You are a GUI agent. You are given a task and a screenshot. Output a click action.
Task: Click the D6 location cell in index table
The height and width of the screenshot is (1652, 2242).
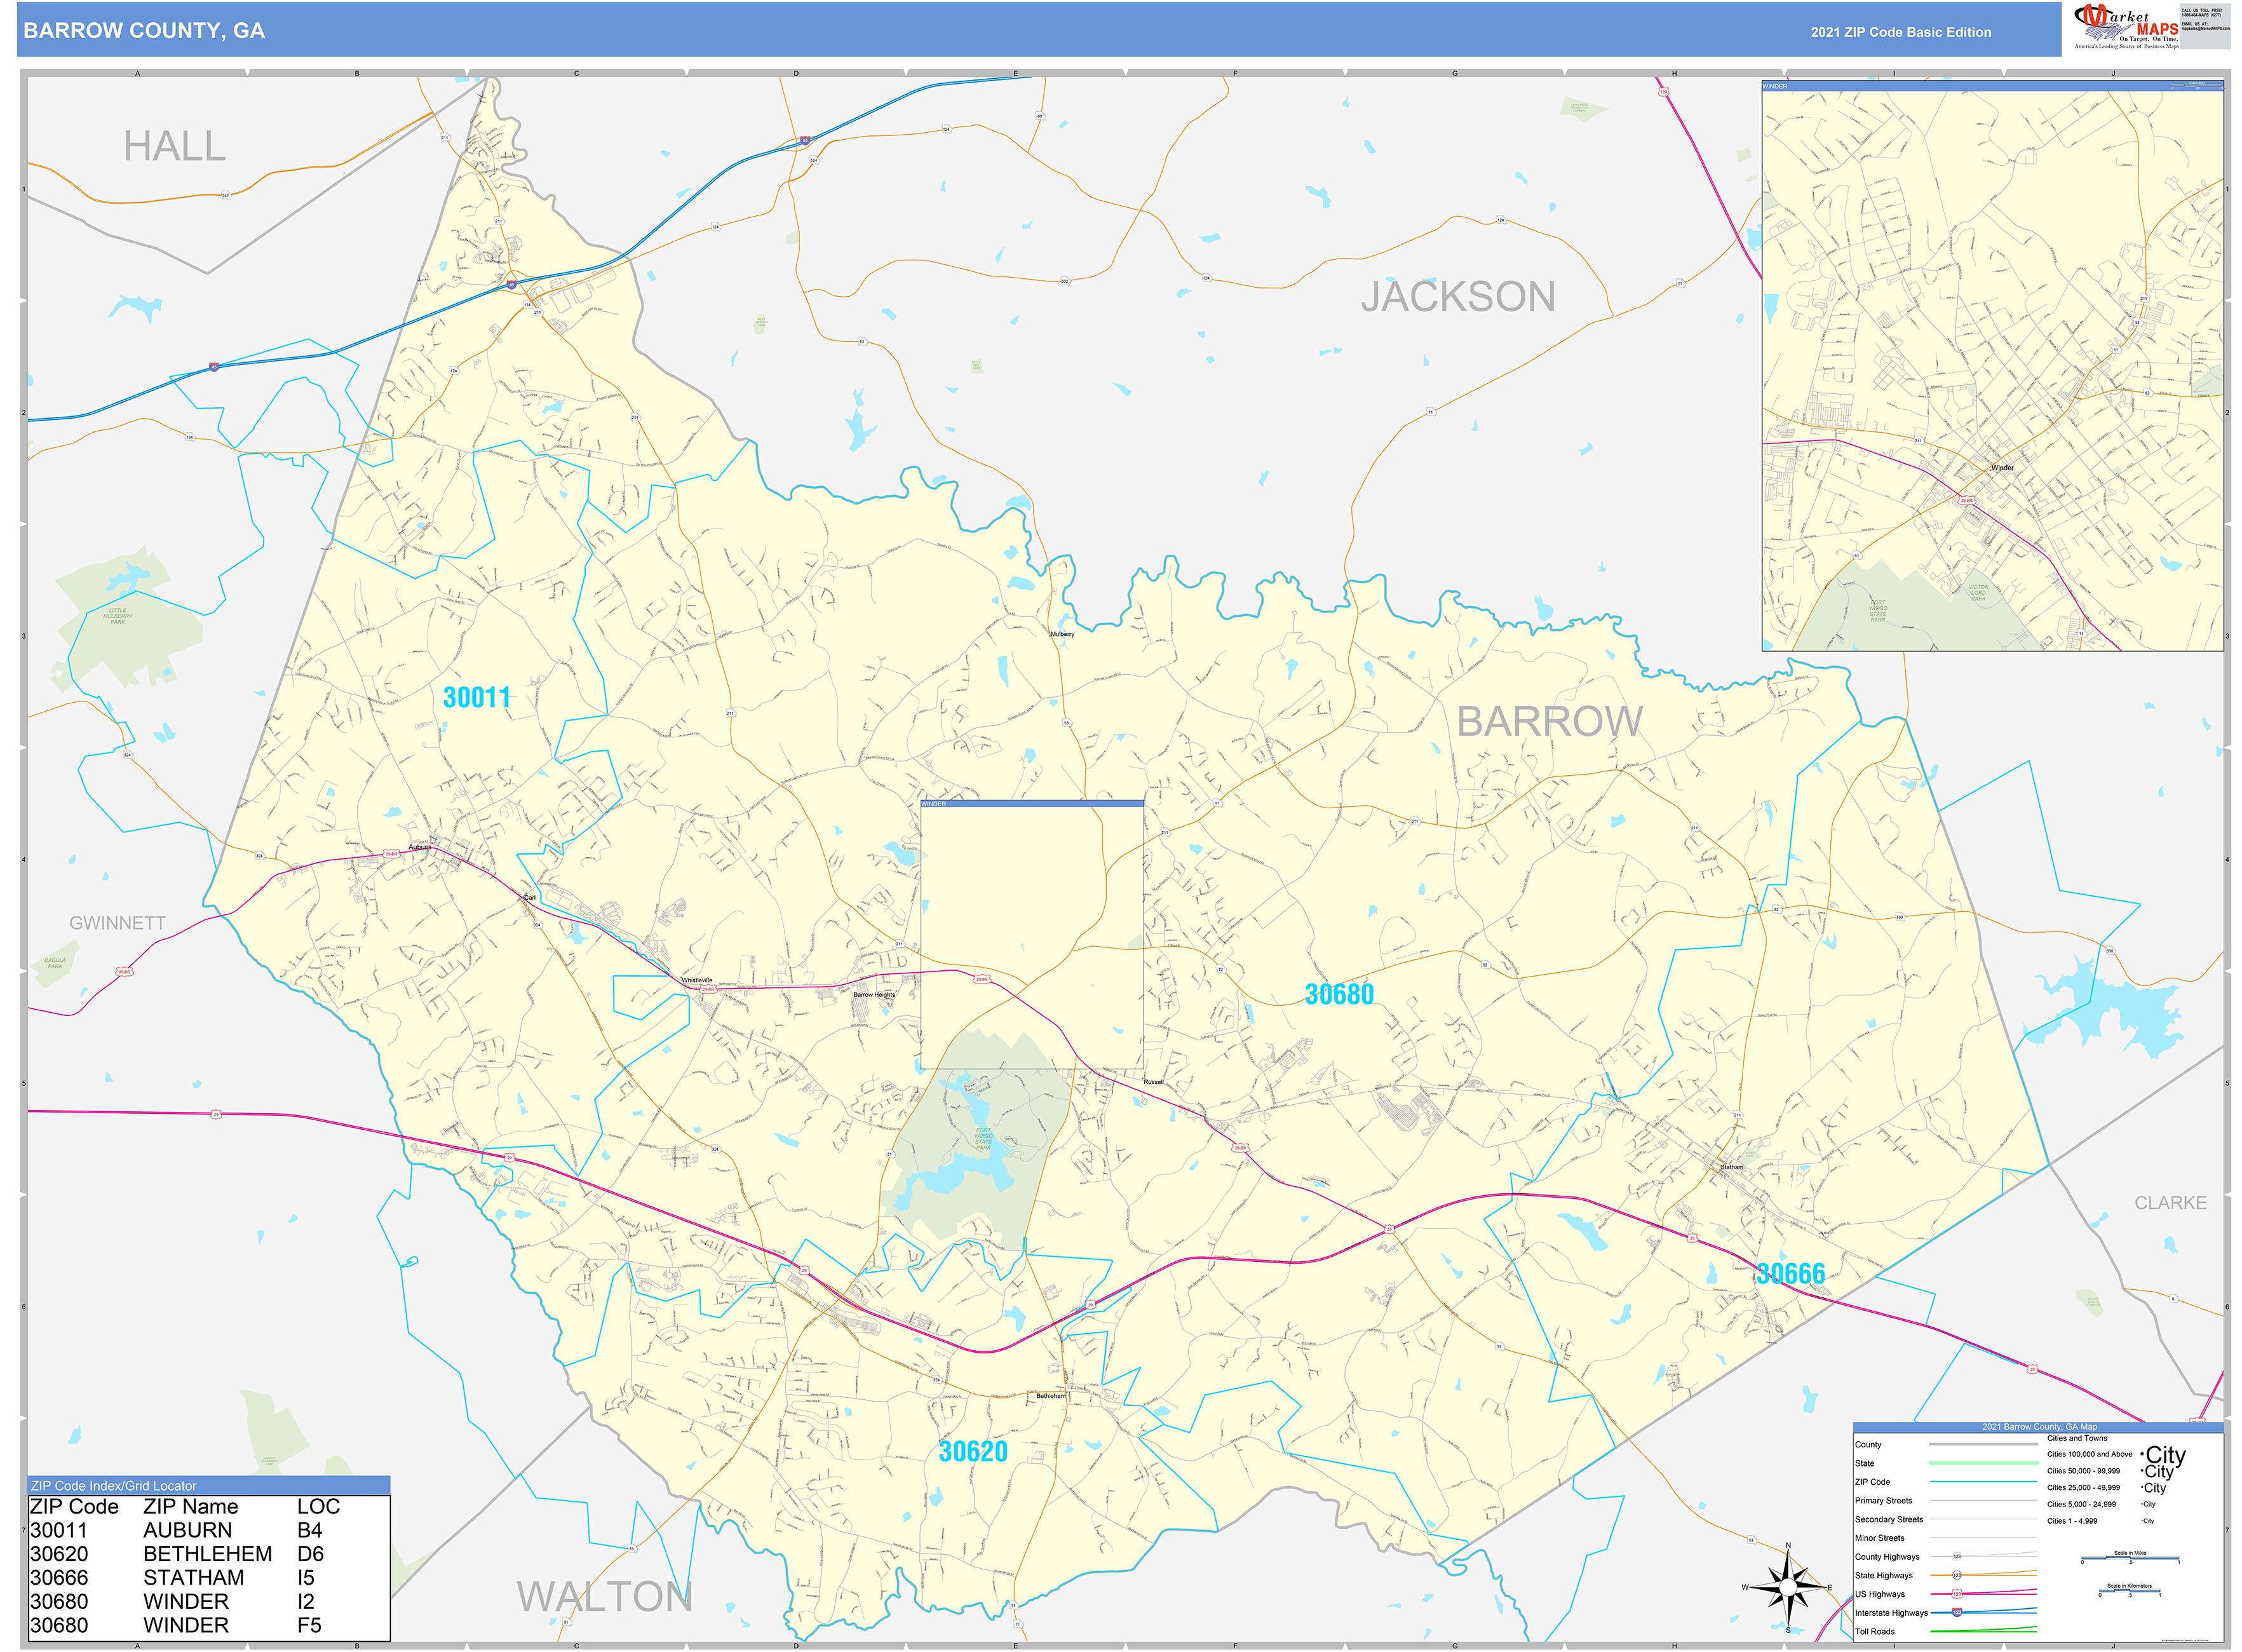[310, 1554]
